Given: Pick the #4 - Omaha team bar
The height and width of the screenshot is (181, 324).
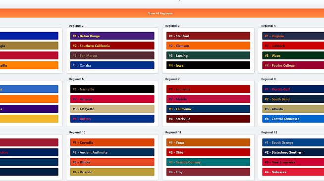Looking at the screenshot, I should pos(112,65).
